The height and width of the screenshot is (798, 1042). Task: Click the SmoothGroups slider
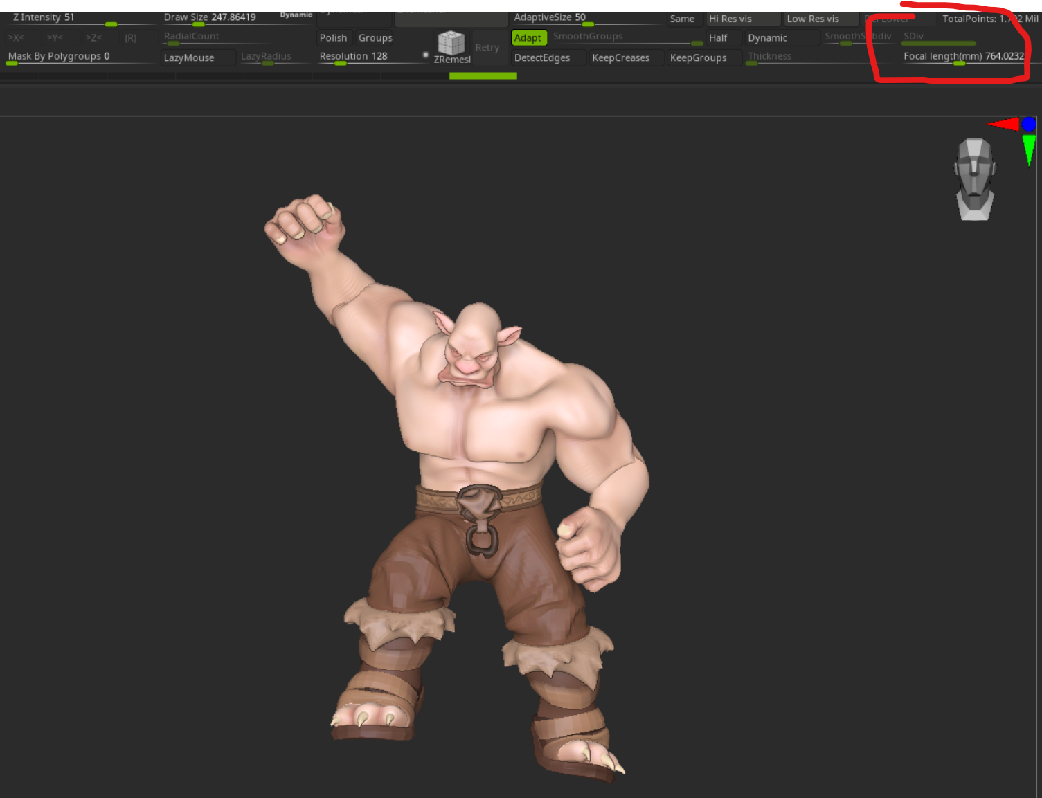627,38
